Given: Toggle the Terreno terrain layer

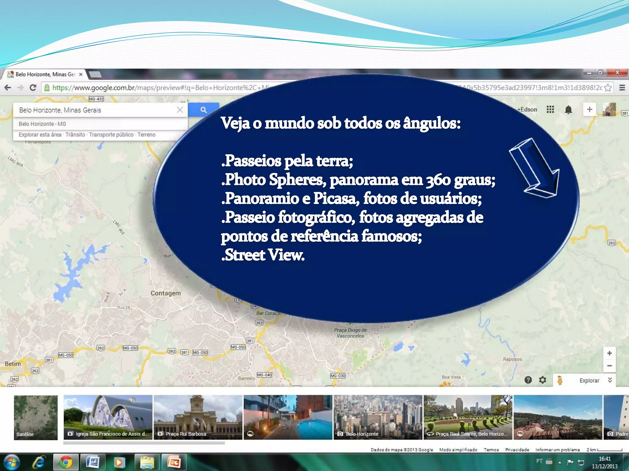Looking at the screenshot, I should [147, 135].
